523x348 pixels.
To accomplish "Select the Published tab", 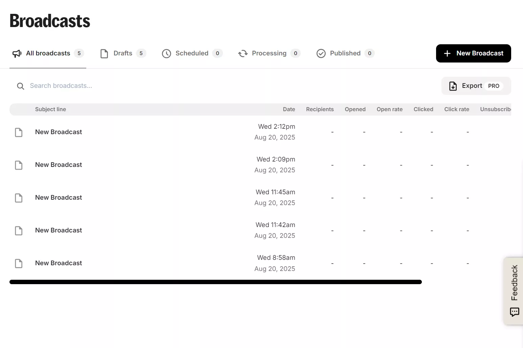I will (345, 53).
